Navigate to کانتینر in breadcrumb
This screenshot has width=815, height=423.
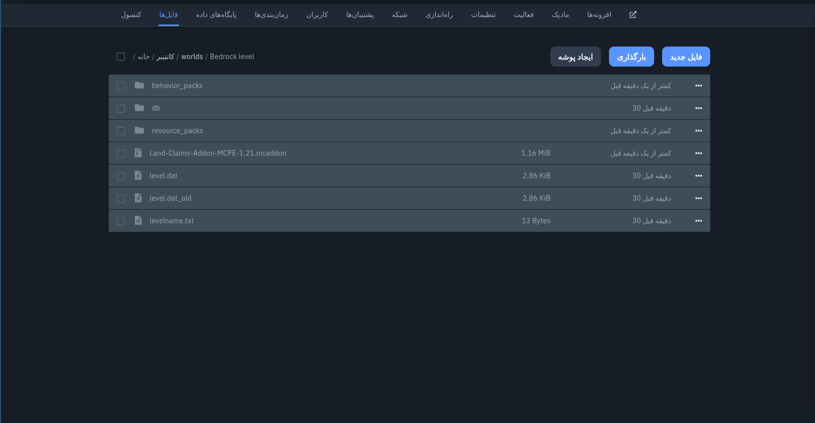coord(165,57)
